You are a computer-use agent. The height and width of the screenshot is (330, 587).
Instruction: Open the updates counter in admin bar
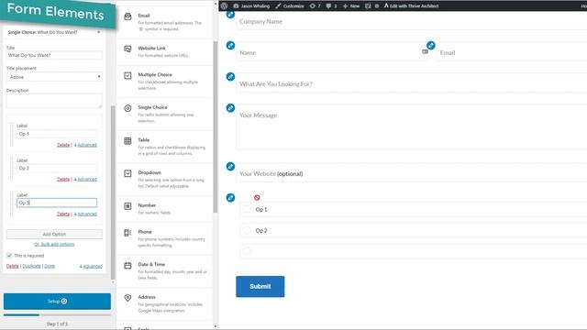point(315,5)
